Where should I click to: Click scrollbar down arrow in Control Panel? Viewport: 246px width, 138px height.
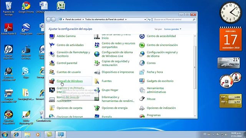tap(195, 116)
